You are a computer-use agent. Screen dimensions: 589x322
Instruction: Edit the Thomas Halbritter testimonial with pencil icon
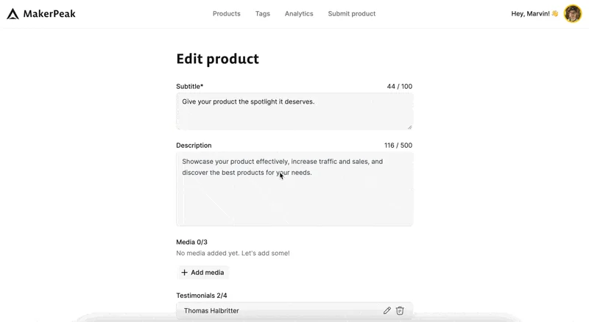(387, 311)
